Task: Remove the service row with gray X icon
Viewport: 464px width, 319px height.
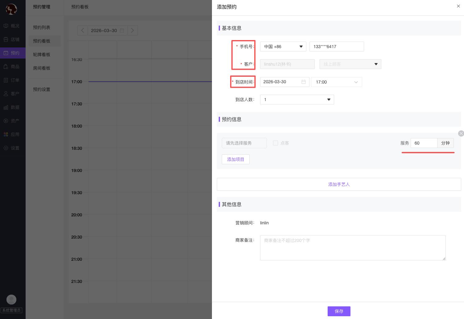Action: (461, 133)
